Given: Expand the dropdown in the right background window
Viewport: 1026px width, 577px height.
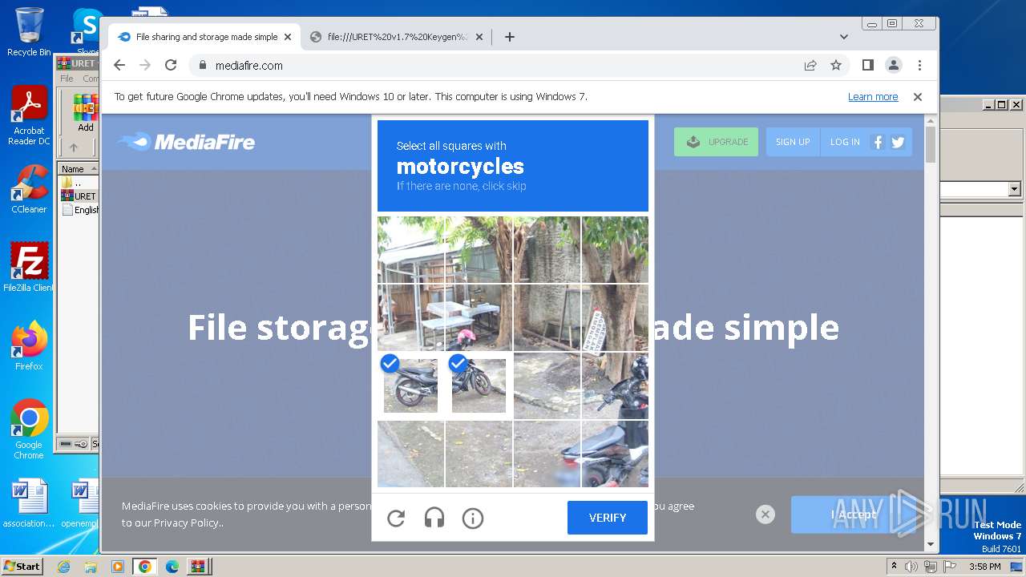Looking at the screenshot, I should point(1014,189).
